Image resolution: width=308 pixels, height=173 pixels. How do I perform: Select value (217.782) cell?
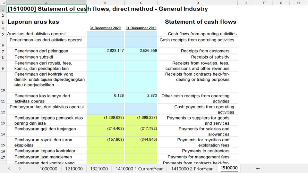141,131
